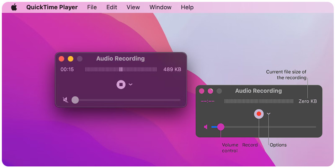Open the File menu
The image size is (335, 168).
(92, 7)
